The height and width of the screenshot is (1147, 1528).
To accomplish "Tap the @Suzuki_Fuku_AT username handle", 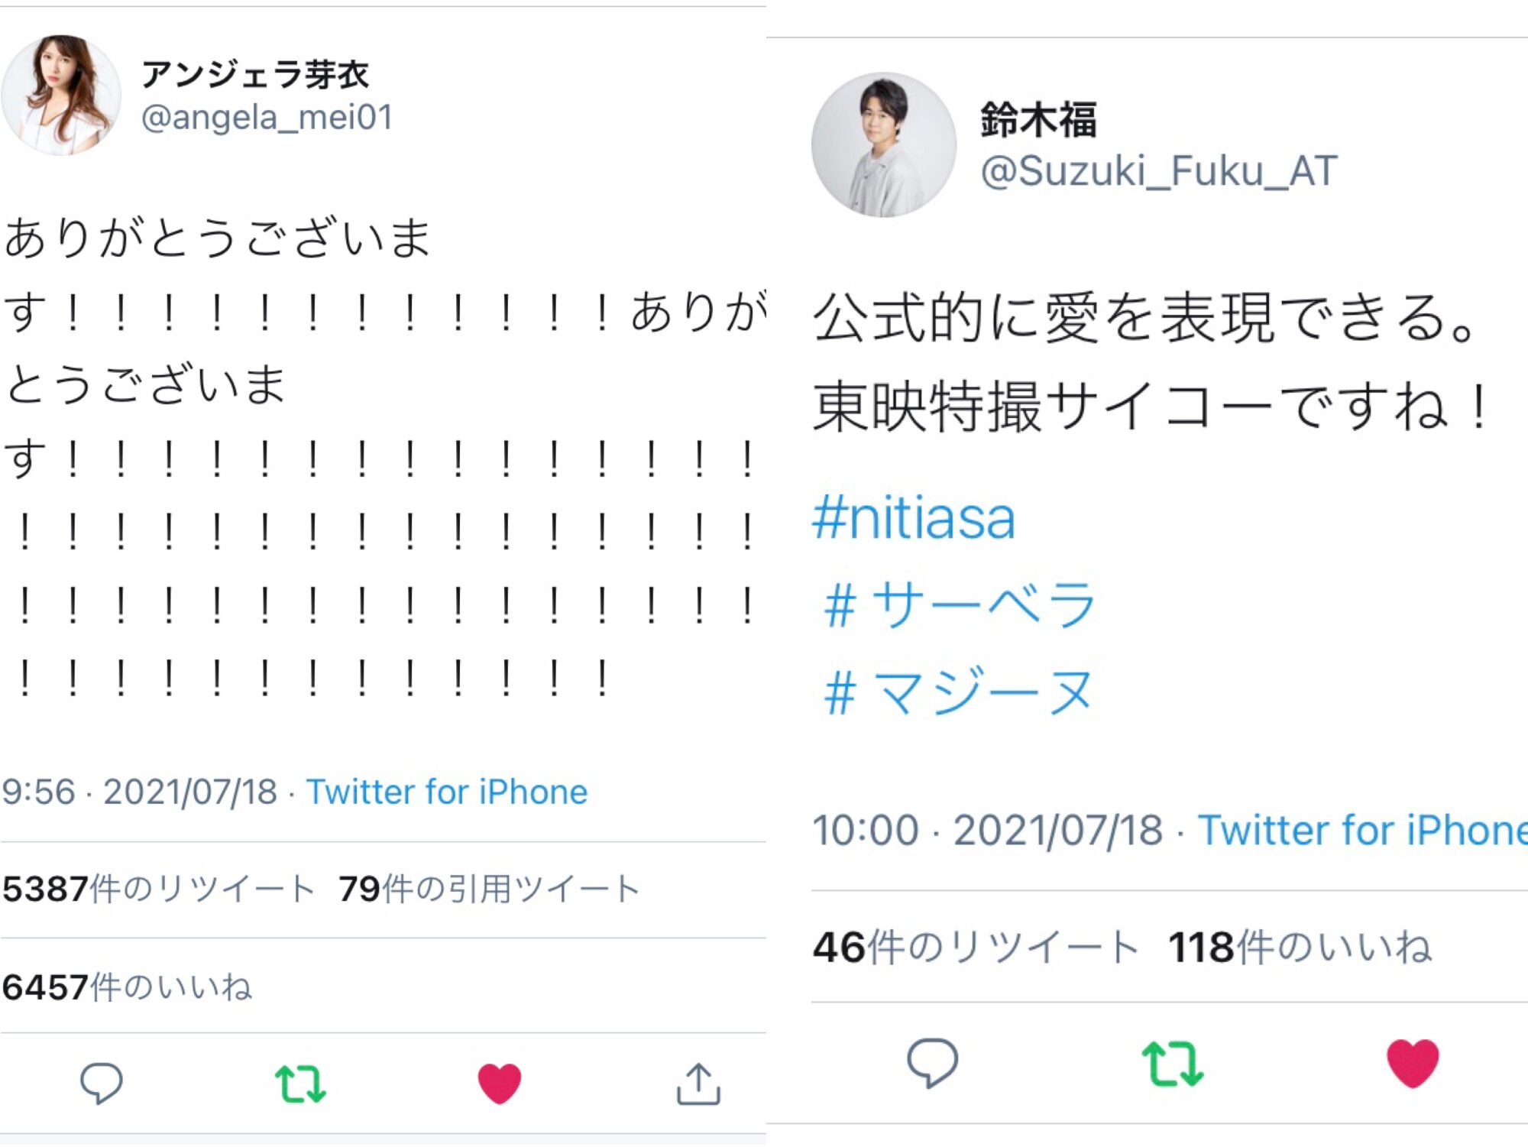I will [1158, 170].
